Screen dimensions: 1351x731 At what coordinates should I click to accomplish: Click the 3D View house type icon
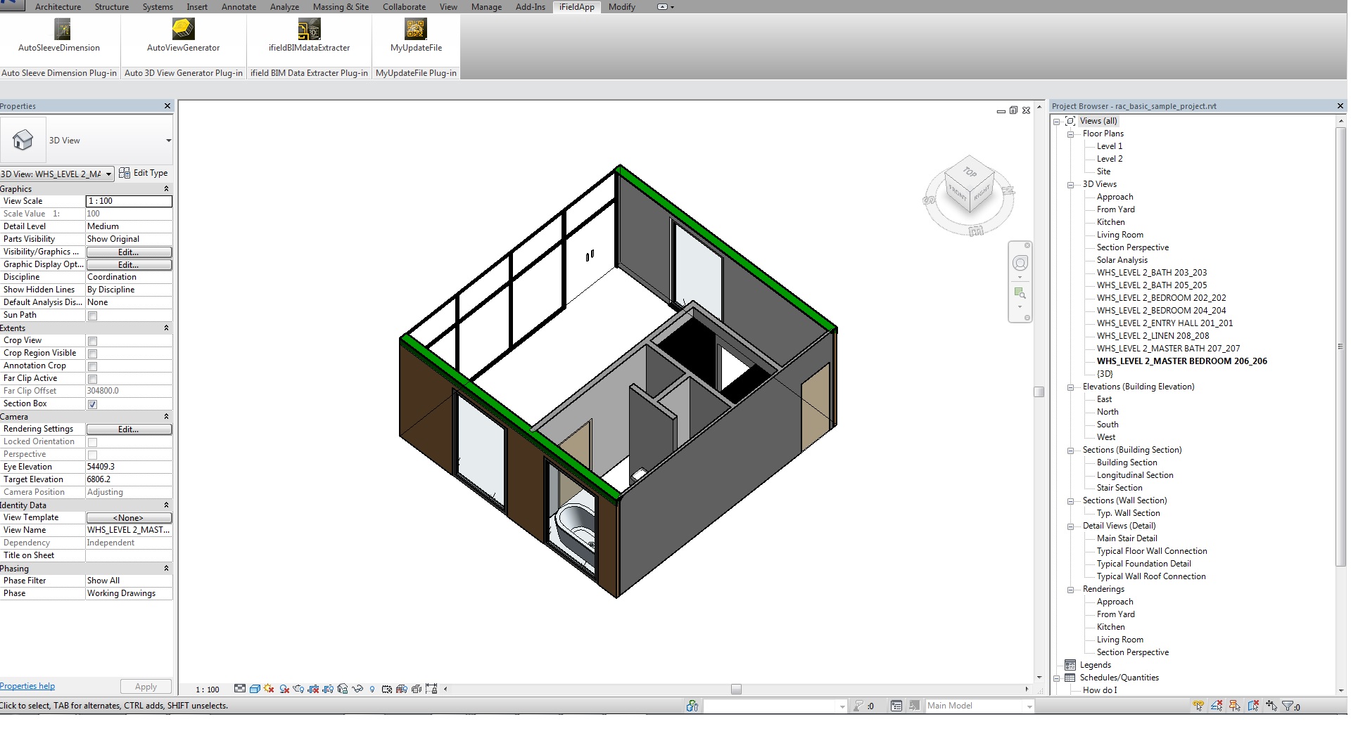(x=23, y=140)
